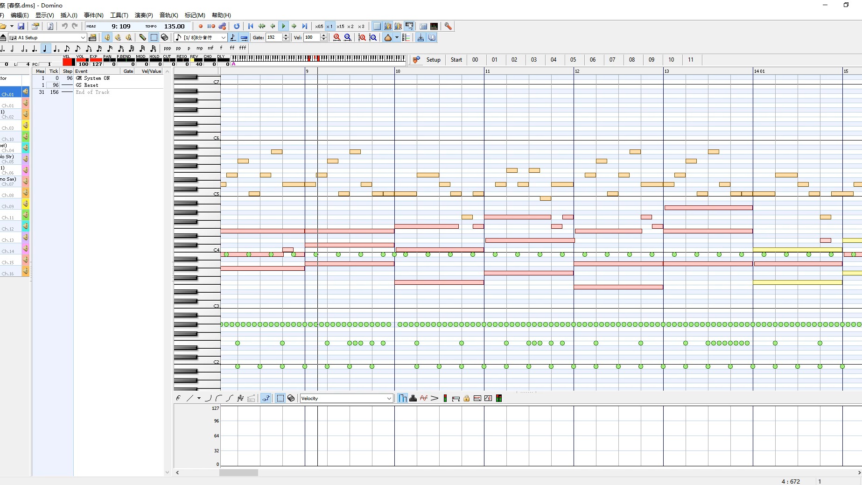Click the add marker flag icon

coord(416,60)
